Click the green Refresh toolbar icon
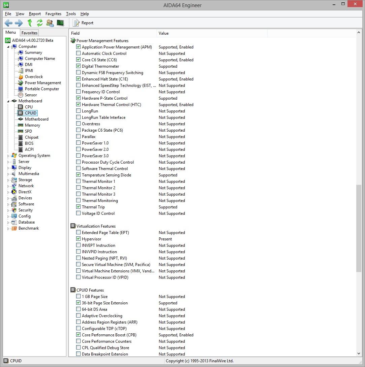 39,23
